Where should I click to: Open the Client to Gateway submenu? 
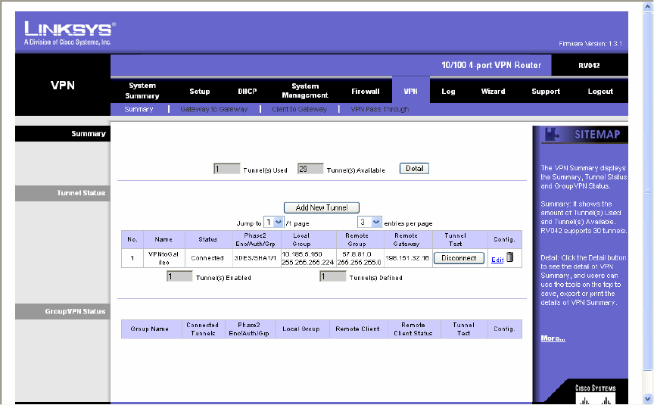(299, 109)
